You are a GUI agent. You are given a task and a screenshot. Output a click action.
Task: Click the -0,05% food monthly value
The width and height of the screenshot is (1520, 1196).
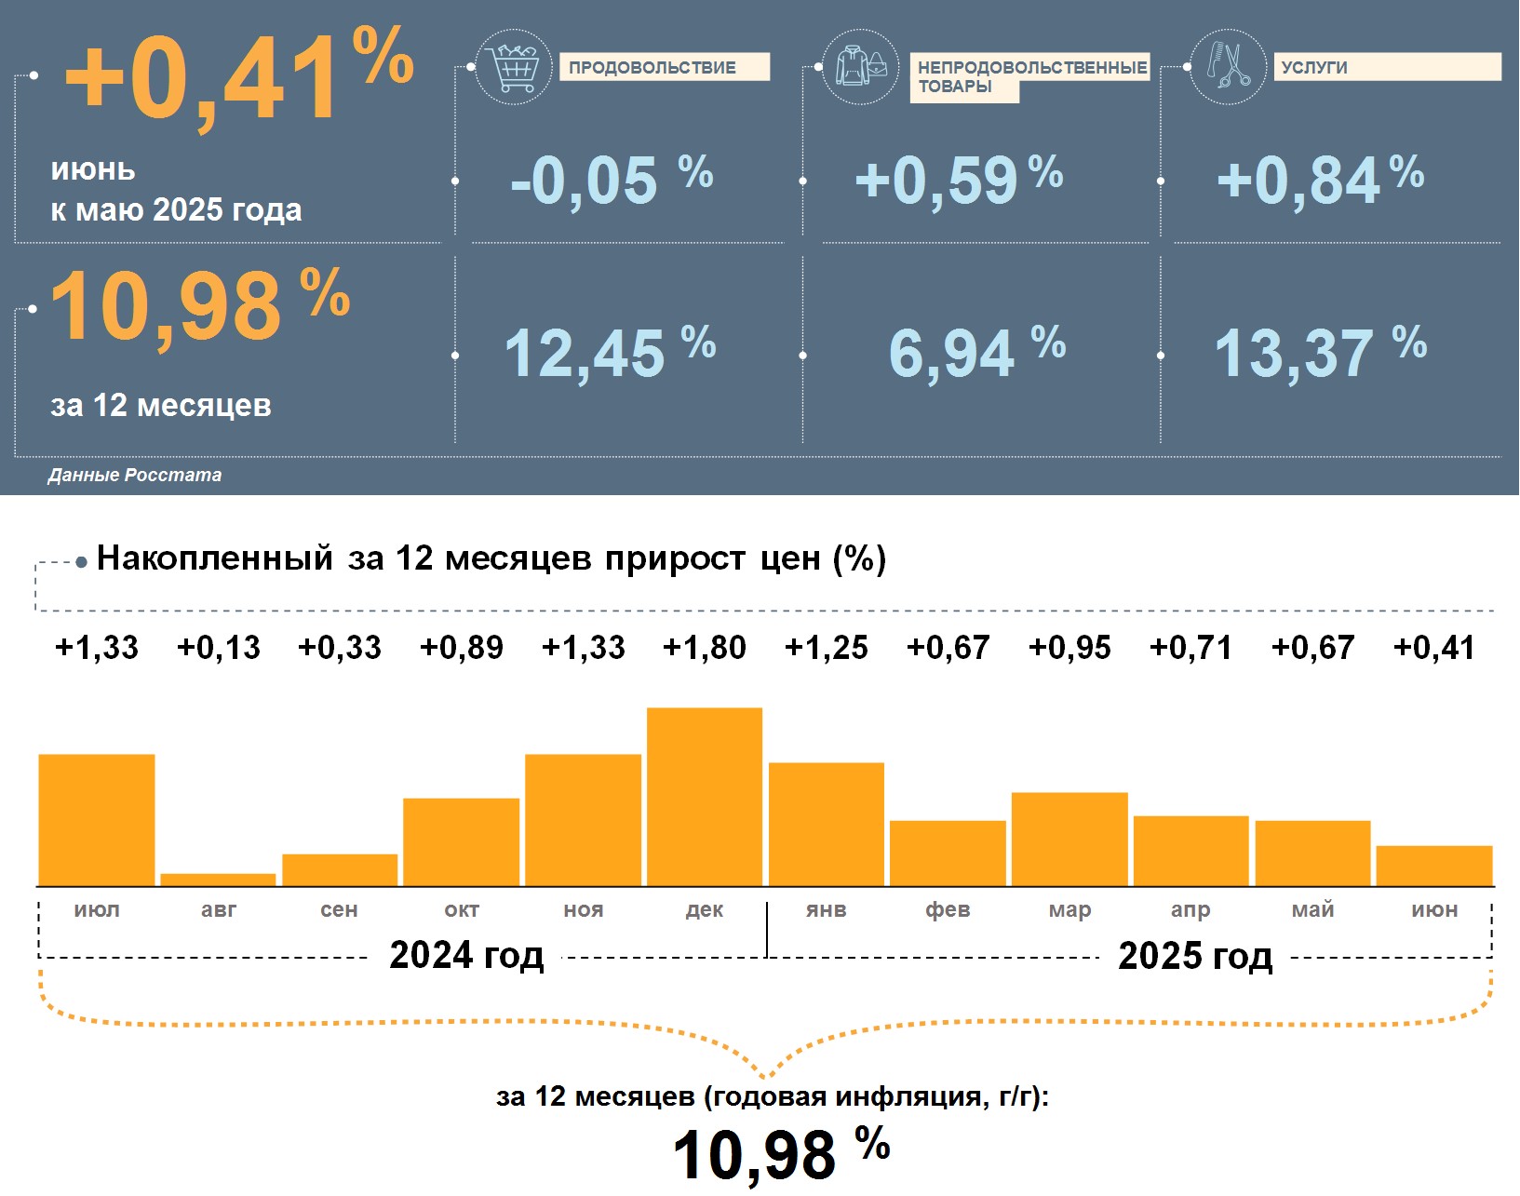coord(611,180)
